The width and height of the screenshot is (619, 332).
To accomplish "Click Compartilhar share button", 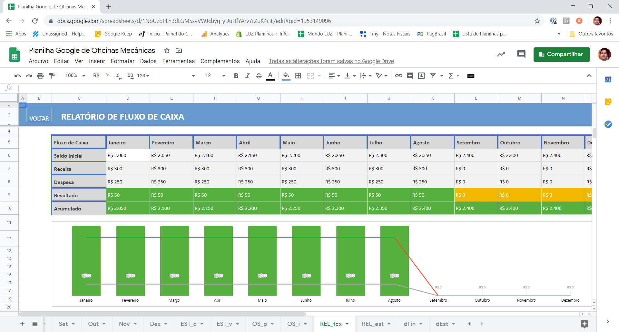I will coord(562,54).
